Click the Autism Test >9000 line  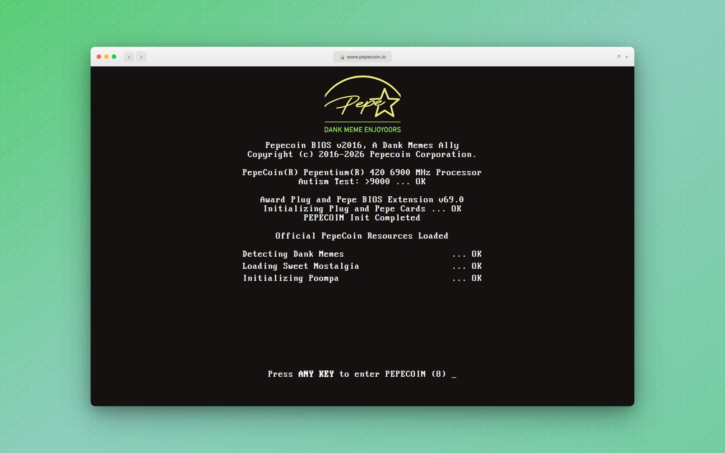pos(362,182)
